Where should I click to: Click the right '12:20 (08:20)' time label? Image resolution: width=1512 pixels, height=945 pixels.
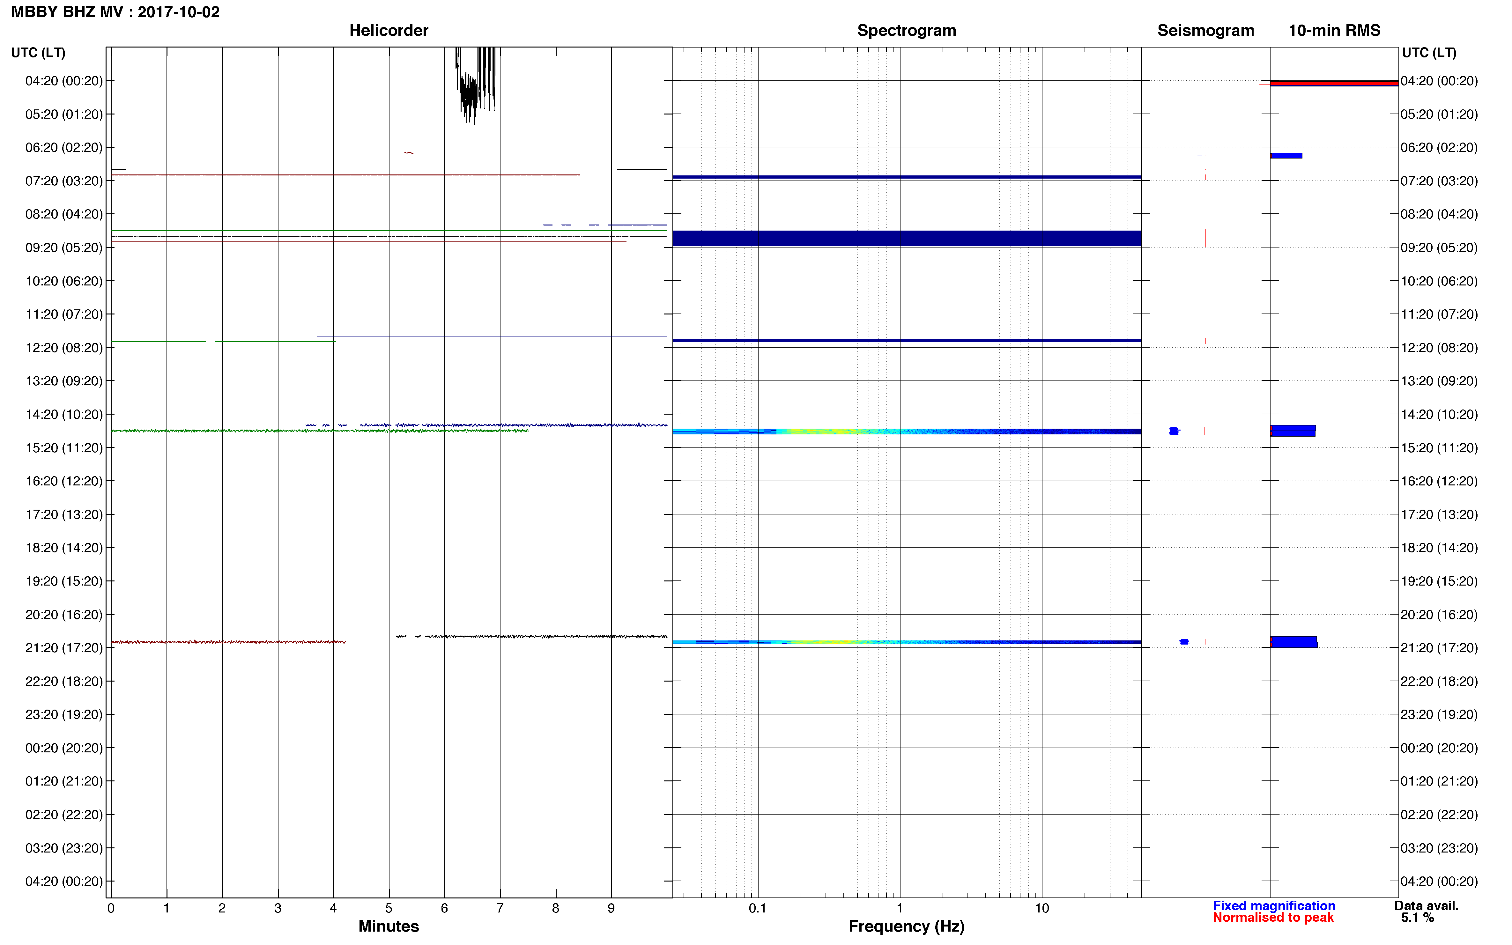coord(1439,348)
